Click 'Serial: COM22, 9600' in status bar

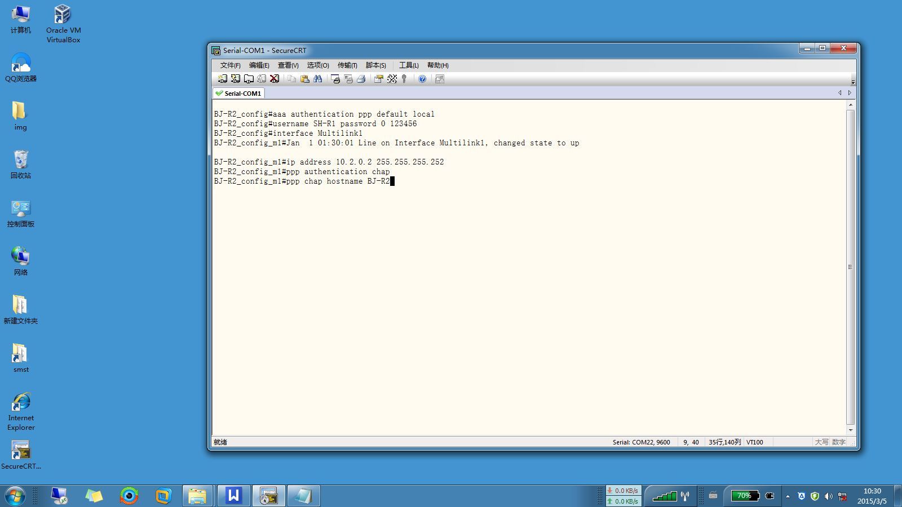(x=642, y=442)
